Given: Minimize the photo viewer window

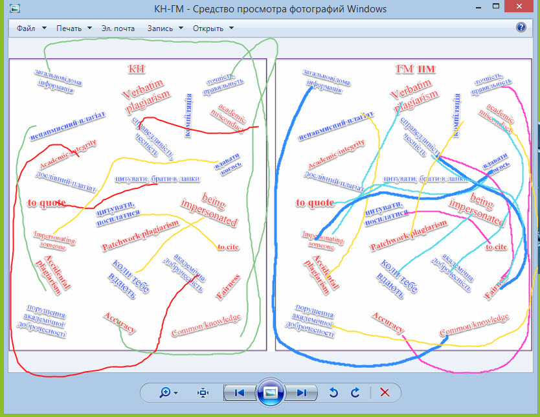Looking at the screenshot, I should (x=478, y=7).
